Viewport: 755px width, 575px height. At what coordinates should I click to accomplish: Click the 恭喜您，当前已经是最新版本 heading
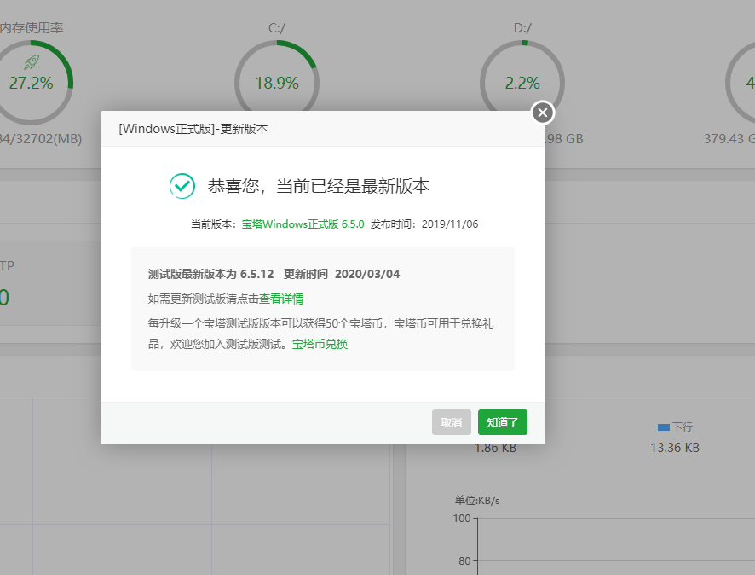pos(318,186)
